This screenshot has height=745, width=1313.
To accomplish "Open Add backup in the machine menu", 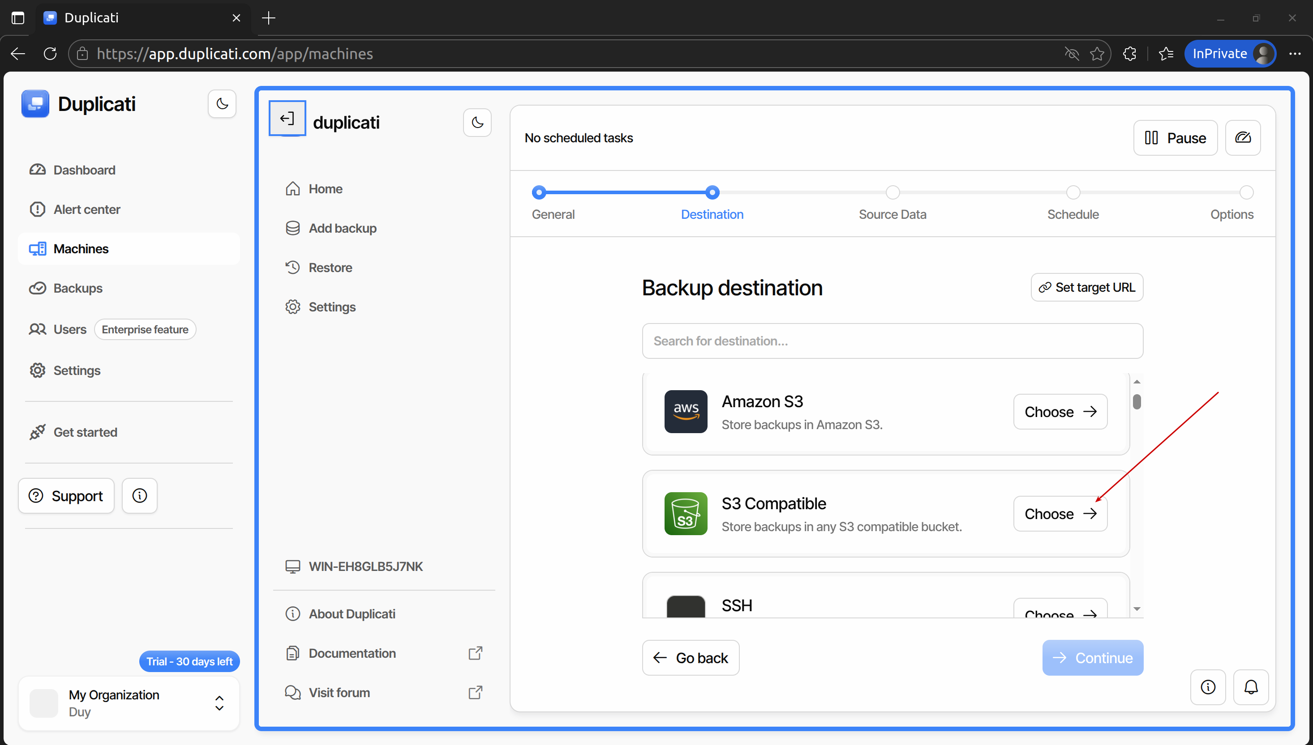I will [342, 228].
